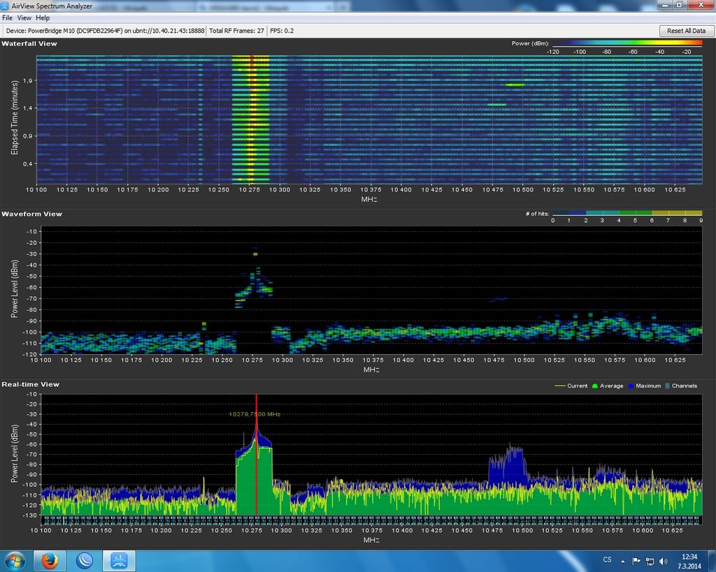Open the Help menu
The image size is (716, 572).
pos(43,17)
